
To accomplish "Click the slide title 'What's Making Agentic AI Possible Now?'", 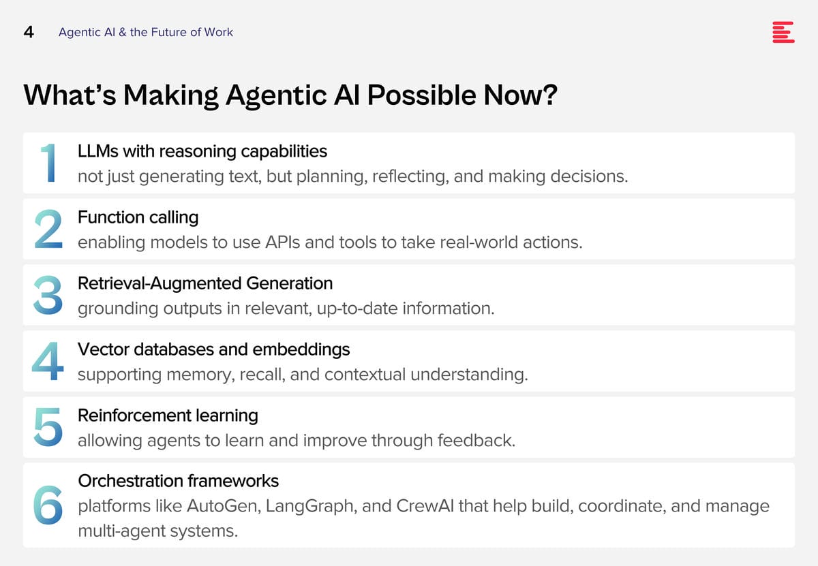I will pos(290,95).
